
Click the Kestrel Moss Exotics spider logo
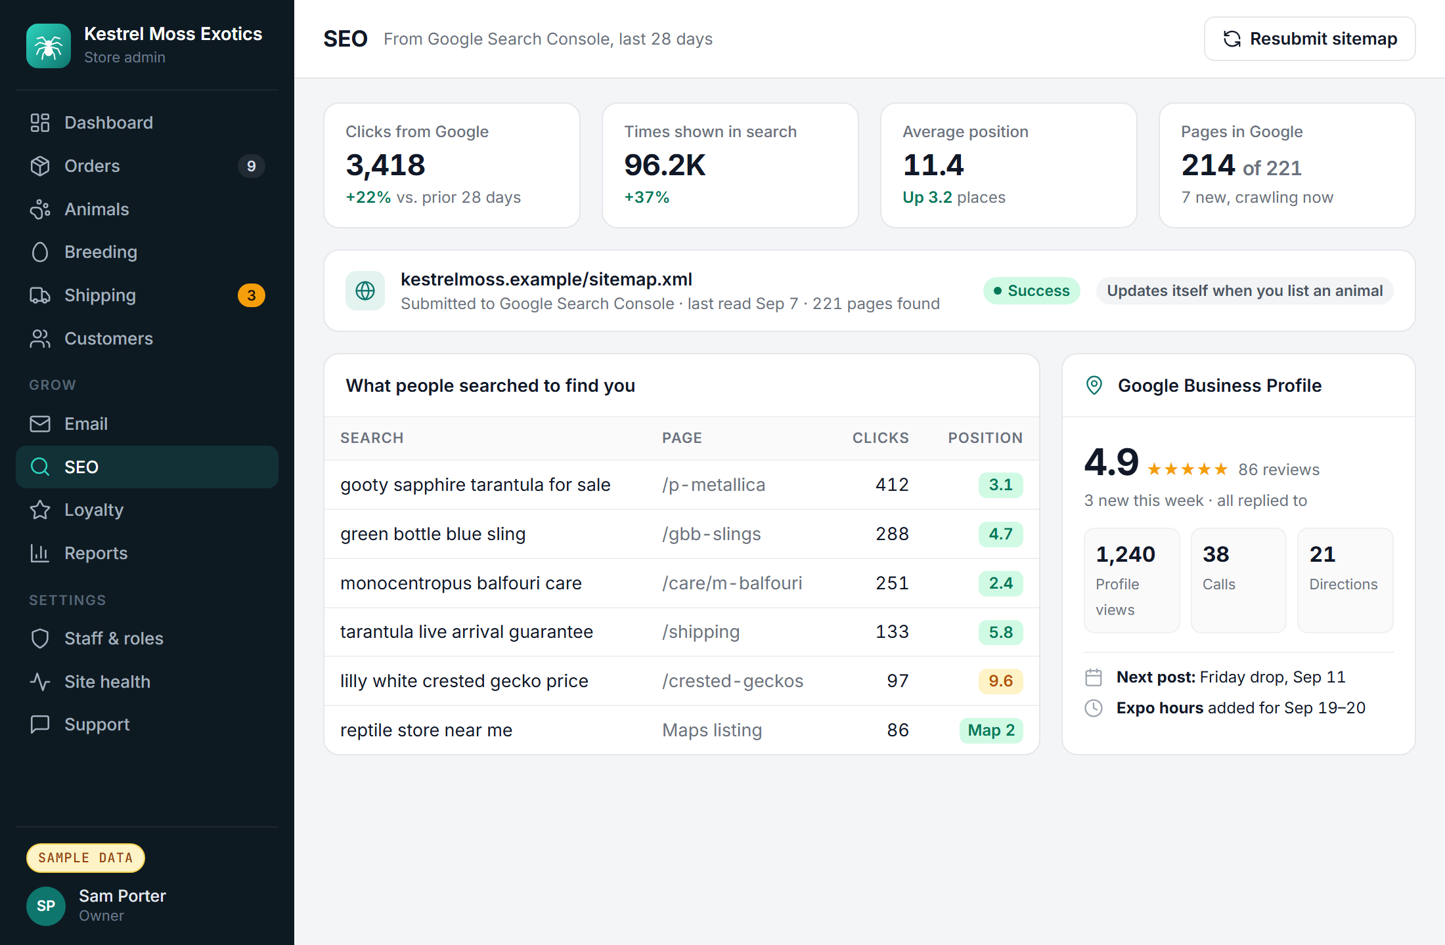click(49, 46)
